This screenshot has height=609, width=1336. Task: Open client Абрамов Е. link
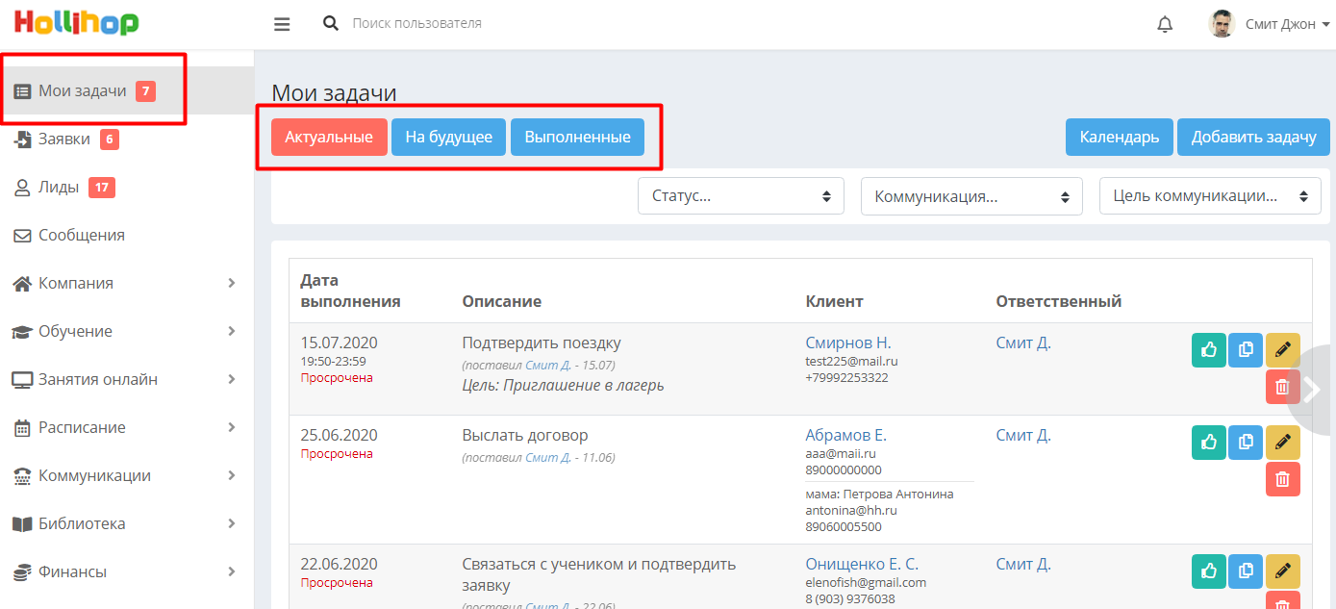[845, 435]
